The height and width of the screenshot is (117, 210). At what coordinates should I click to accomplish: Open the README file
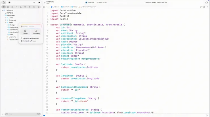10,13
